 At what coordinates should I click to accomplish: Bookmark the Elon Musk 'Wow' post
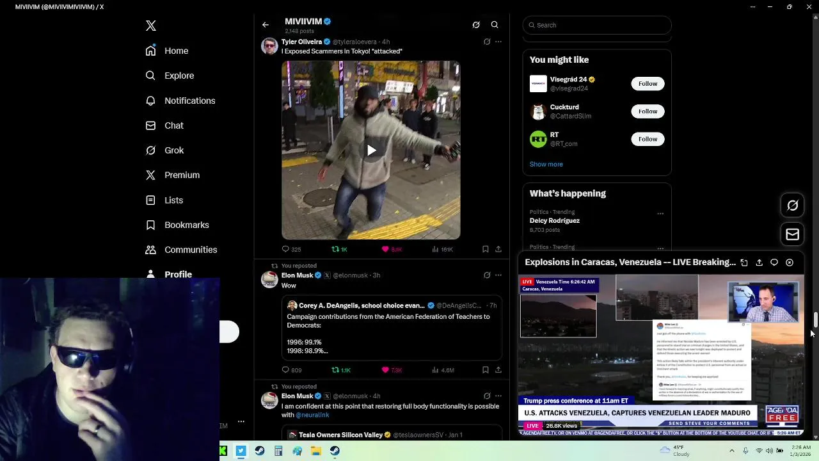(486, 370)
